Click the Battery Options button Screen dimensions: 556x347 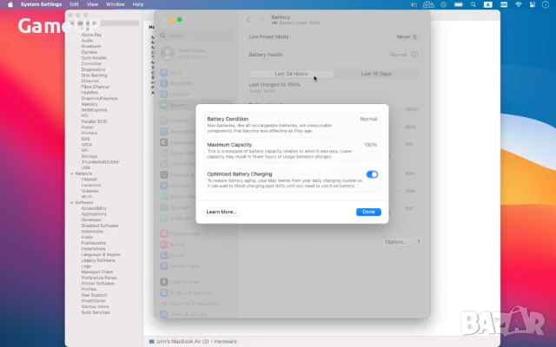[395, 242]
